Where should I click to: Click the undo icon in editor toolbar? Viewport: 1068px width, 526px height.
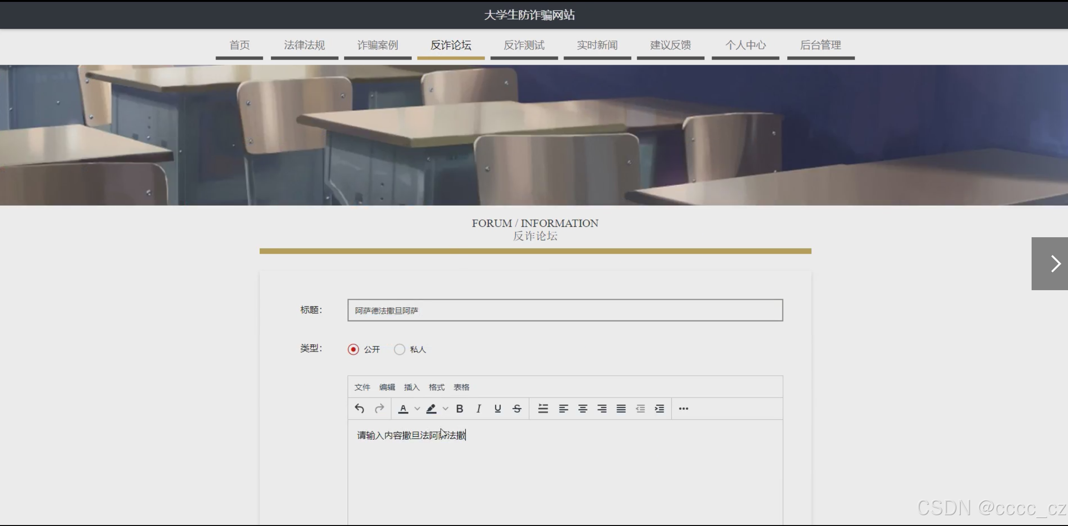(359, 408)
